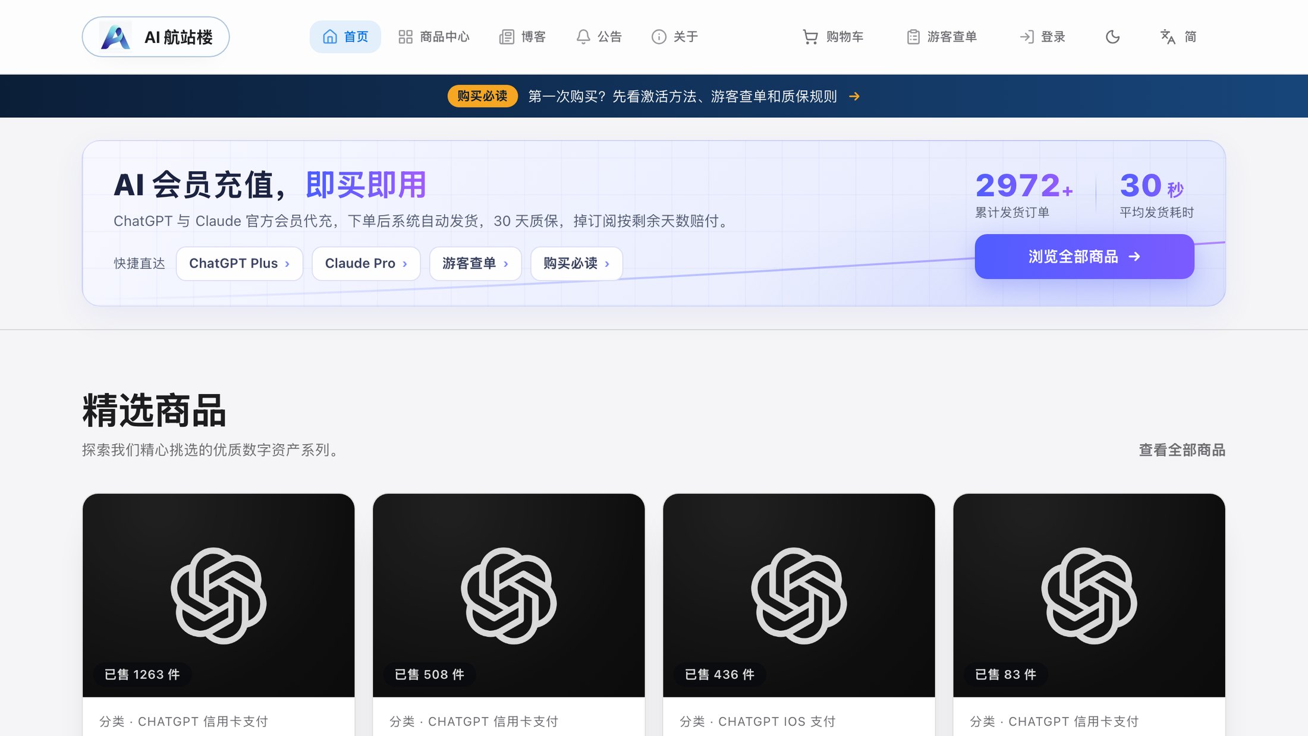Click the chevron on Claude Pro shortcut
This screenshot has width=1308, height=736.
[405, 264]
